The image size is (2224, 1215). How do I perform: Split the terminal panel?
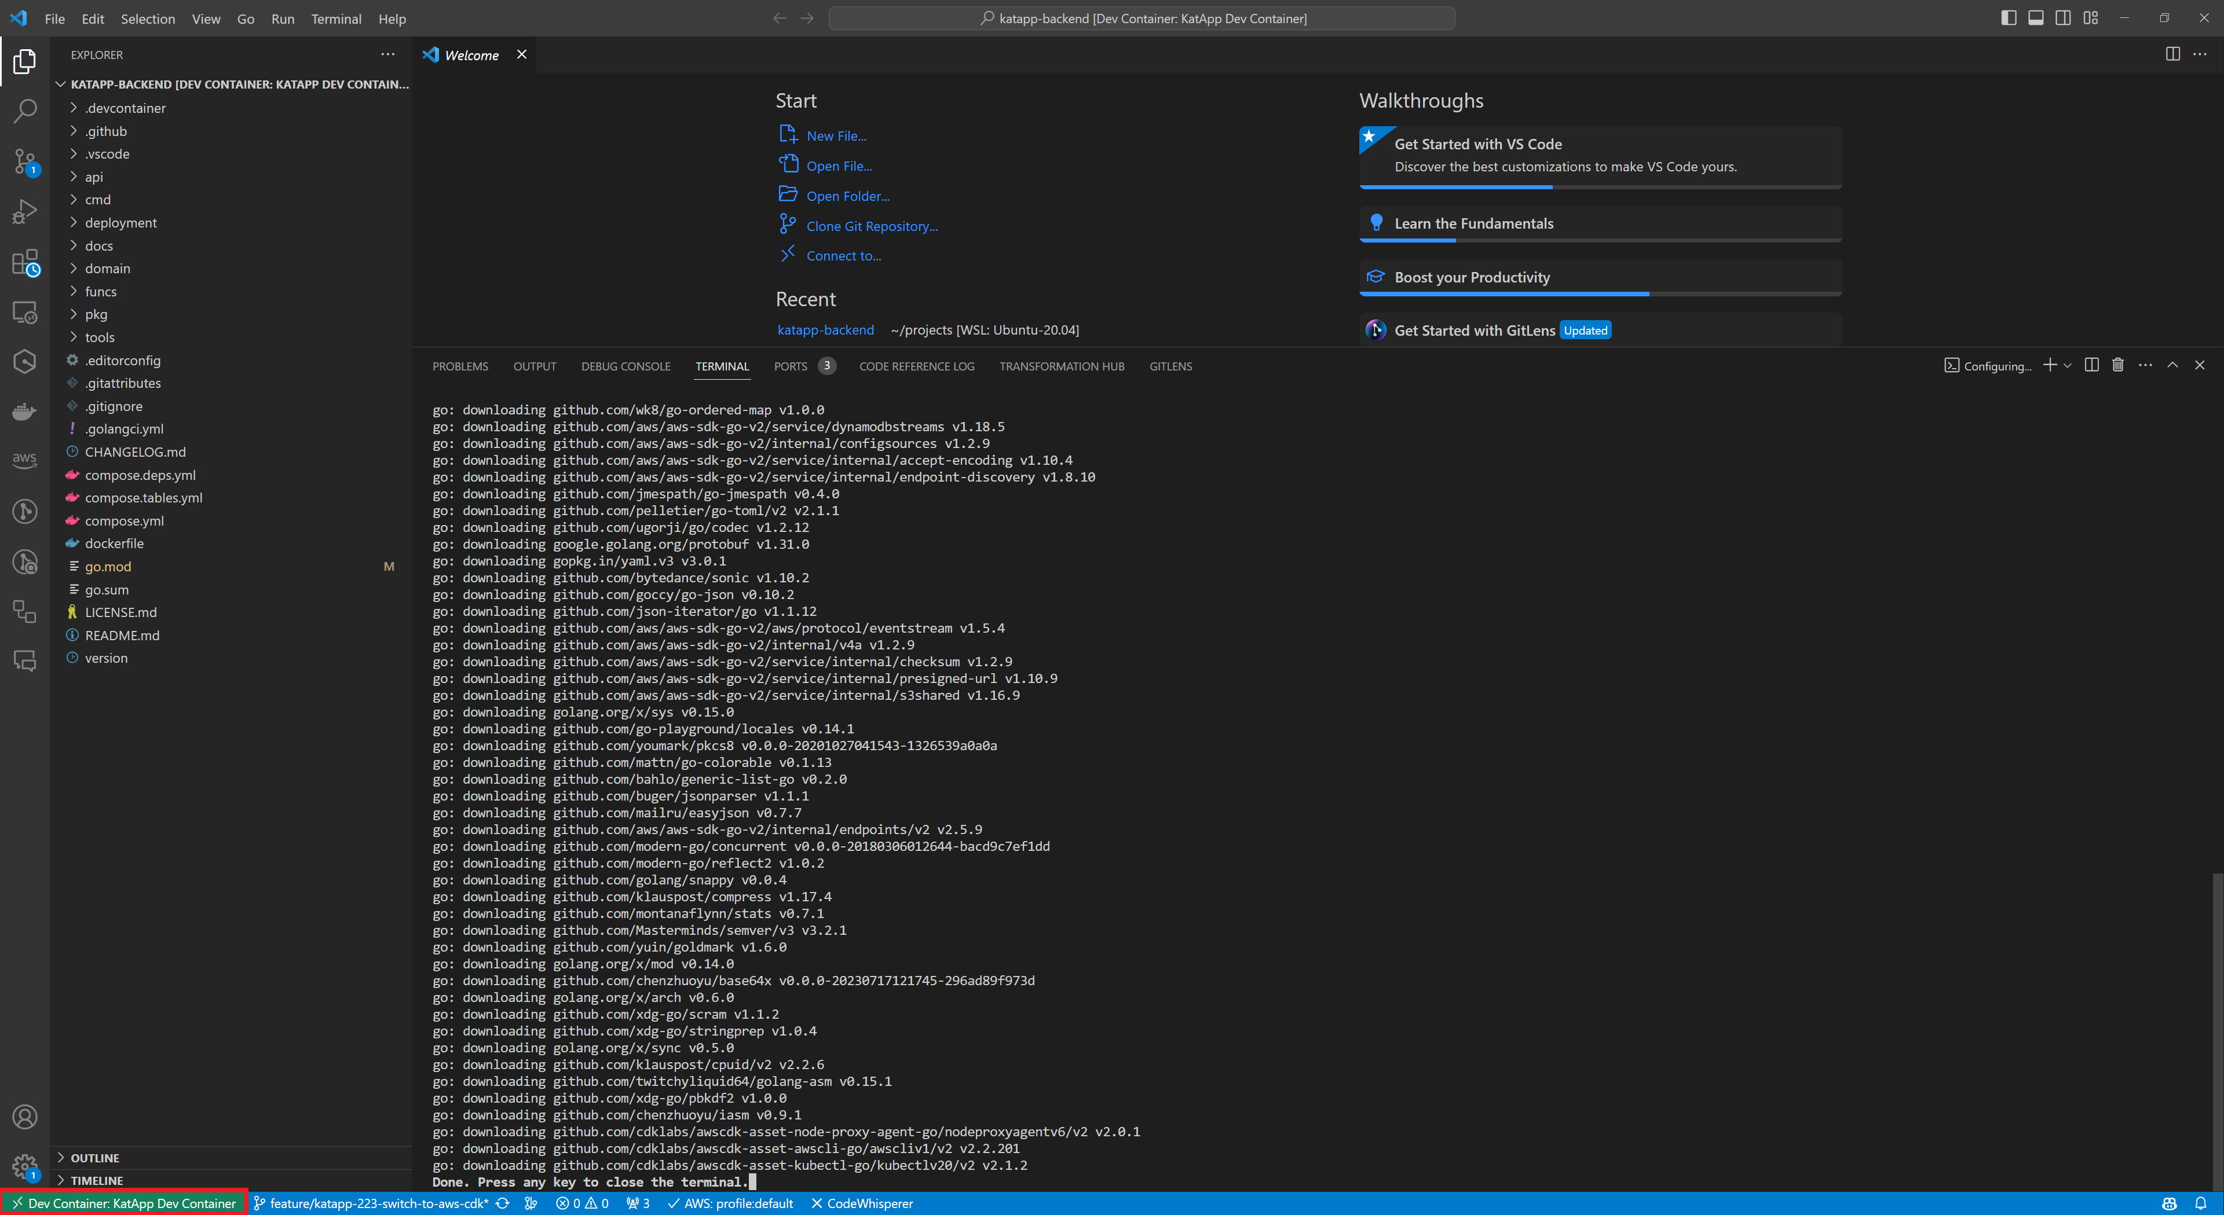coord(2091,365)
